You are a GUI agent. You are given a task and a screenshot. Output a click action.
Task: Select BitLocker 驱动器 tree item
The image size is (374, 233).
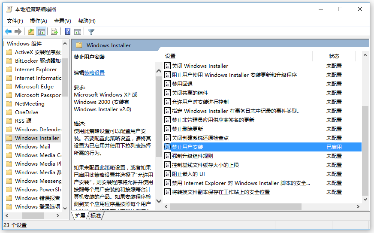point(38,61)
